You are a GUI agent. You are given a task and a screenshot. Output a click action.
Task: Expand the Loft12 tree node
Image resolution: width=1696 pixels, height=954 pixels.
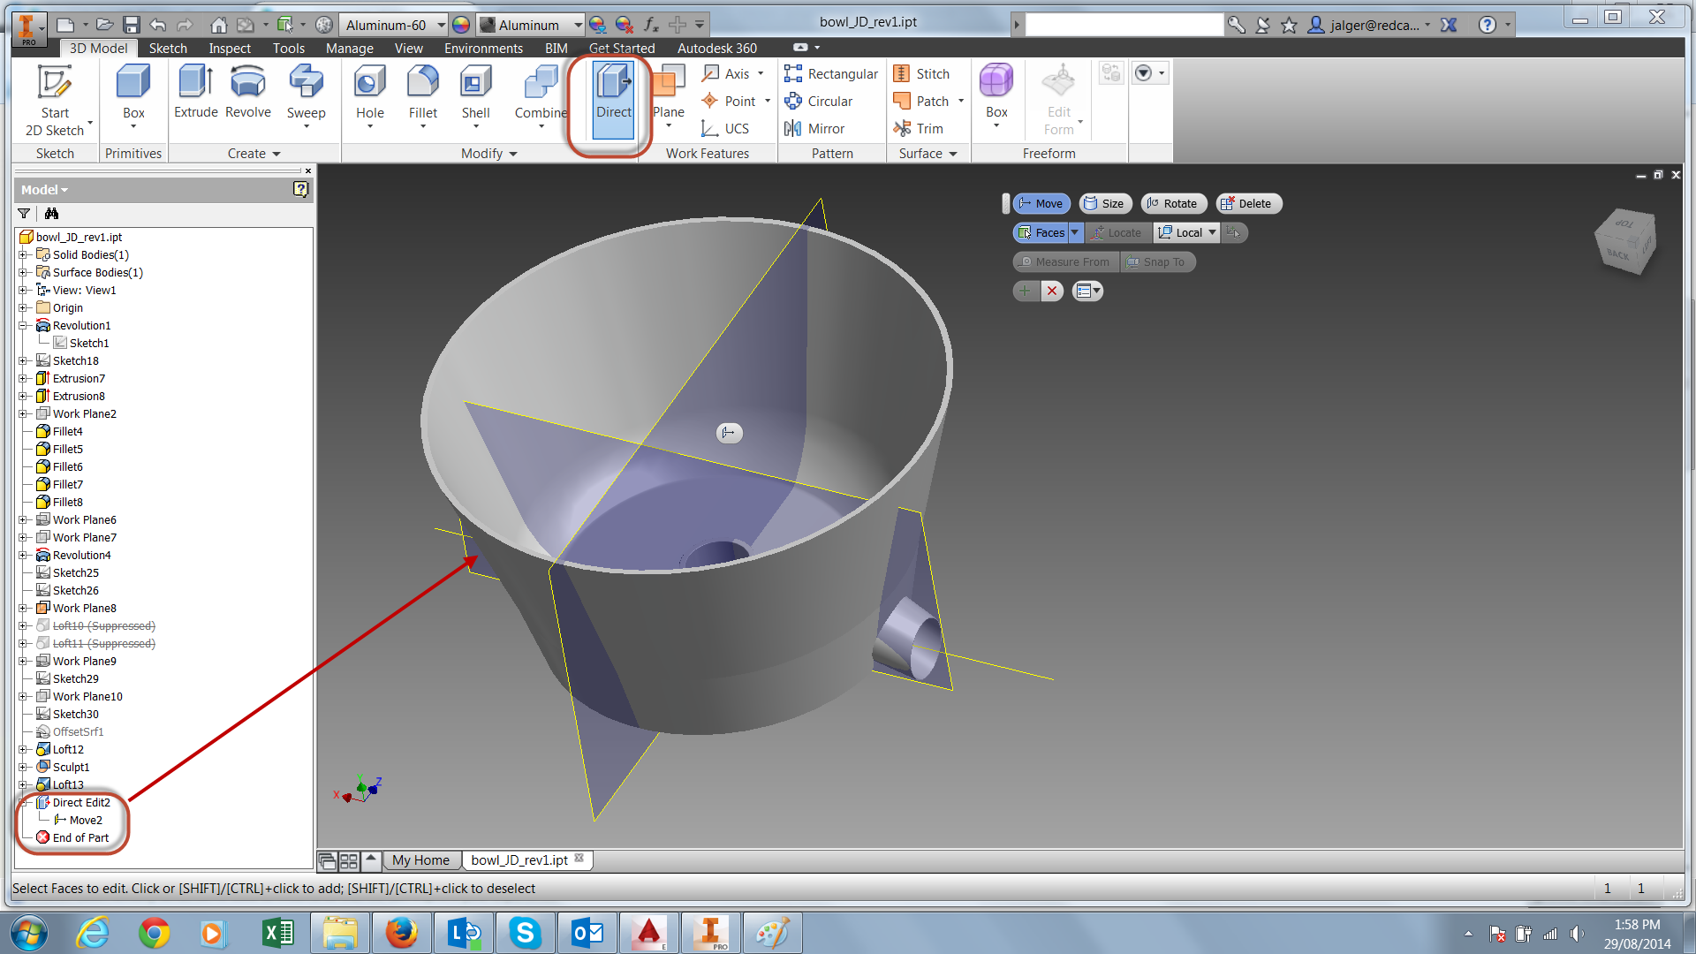(x=24, y=750)
